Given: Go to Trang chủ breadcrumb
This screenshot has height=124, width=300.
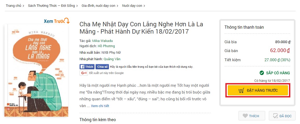Looking at the screenshot, I should (13, 6).
